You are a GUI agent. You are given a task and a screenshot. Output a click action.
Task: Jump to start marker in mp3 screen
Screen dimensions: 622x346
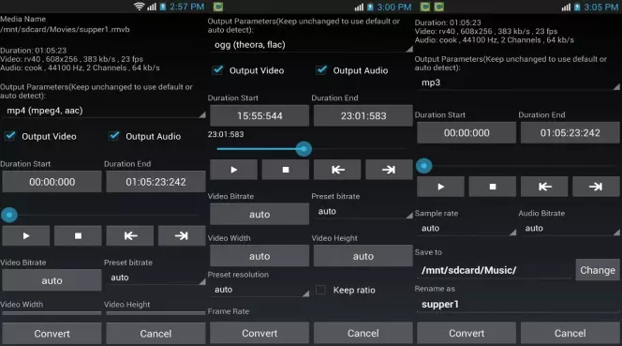tap(544, 187)
